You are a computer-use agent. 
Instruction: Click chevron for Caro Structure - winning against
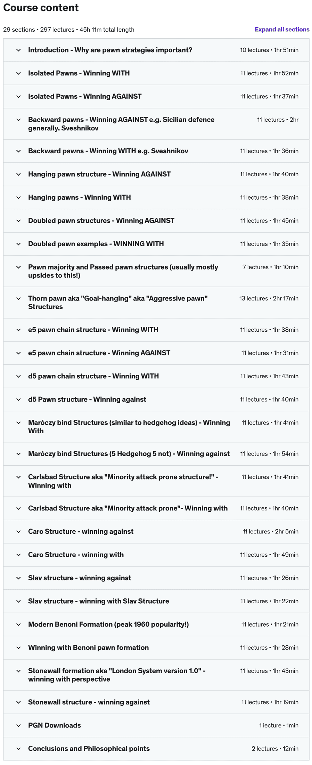18,532
